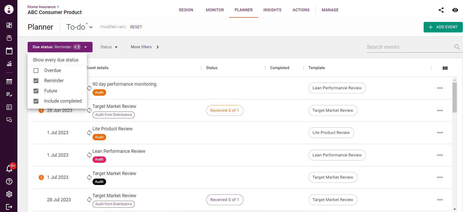
Task: Open column chooser icon in table header
Action: point(445,68)
